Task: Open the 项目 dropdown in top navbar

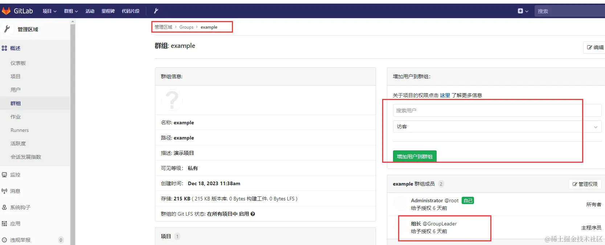Action: 50,11
